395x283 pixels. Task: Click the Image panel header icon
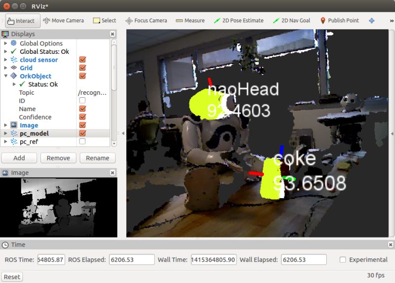[5, 173]
